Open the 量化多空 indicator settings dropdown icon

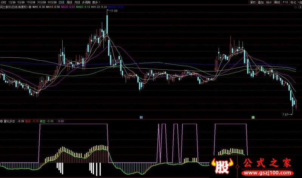coord(2,121)
